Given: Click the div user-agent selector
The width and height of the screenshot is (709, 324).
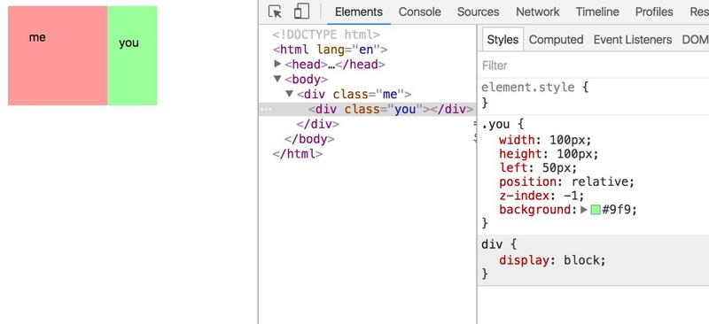Looking at the screenshot, I should (492, 244).
